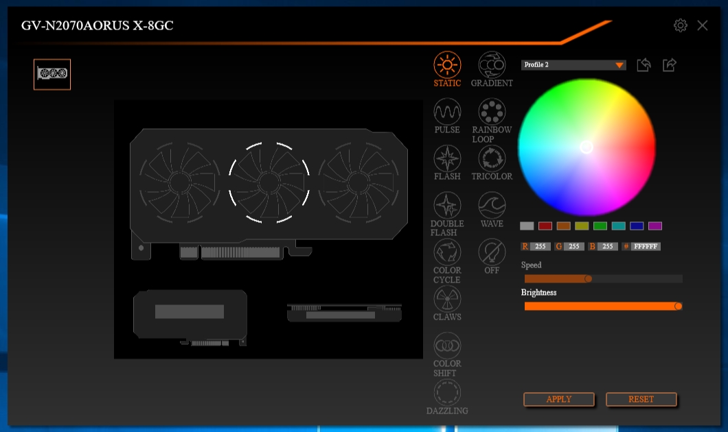
Task: Pick the red color swatch
Action: (545, 226)
